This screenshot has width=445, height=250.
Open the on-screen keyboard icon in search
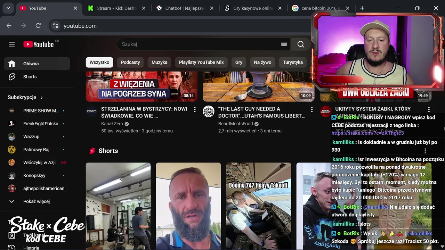pyautogui.click(x=284, y=44)
